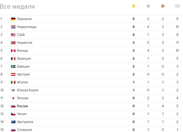Select the США country name

[21, 35]
